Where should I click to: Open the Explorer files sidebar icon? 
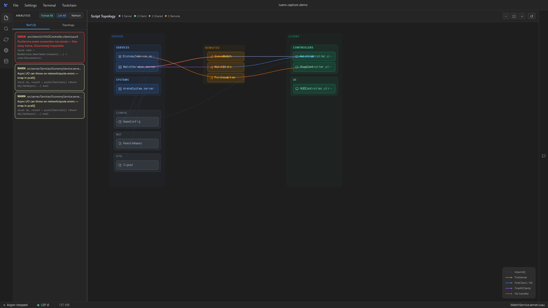click(x=6, y=18)
